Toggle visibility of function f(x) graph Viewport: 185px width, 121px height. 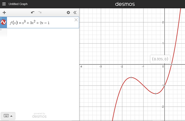[4, 22]
